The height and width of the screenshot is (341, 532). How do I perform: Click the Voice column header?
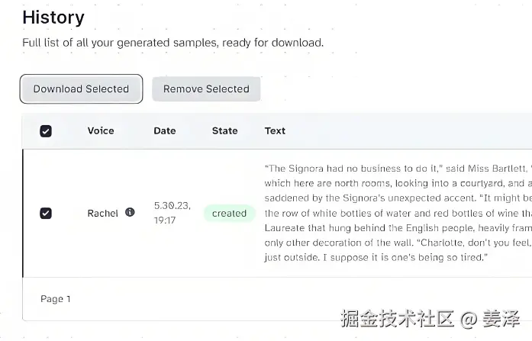(x=101, y=131)
